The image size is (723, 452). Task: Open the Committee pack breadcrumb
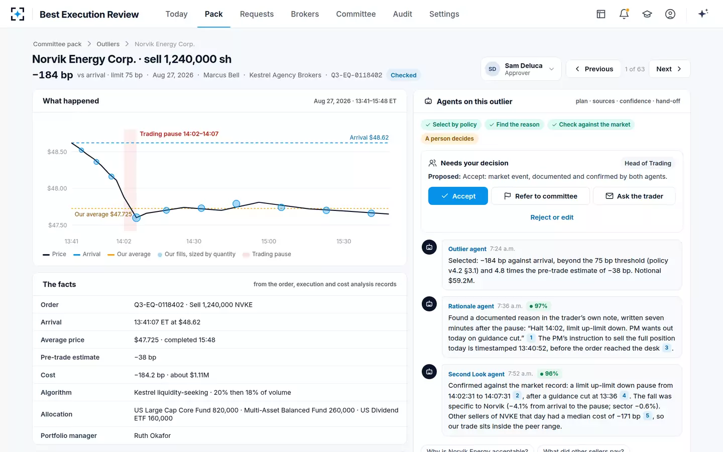(x=57, y=44)
